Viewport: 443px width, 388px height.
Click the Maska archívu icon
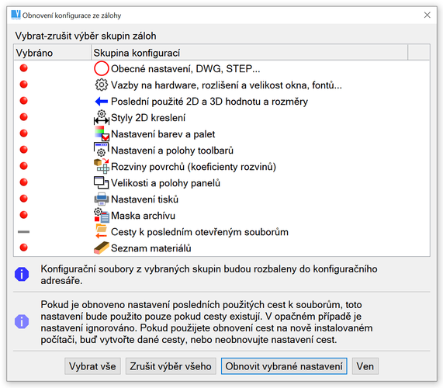tap(102, 215)
